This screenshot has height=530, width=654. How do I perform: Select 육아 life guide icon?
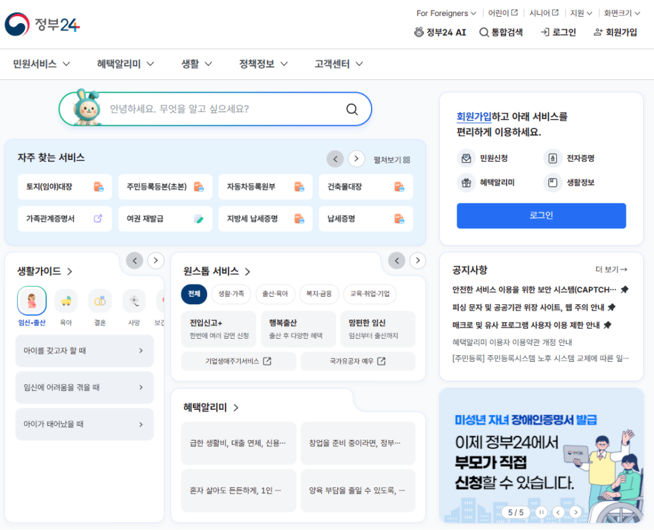coord(66,300)
